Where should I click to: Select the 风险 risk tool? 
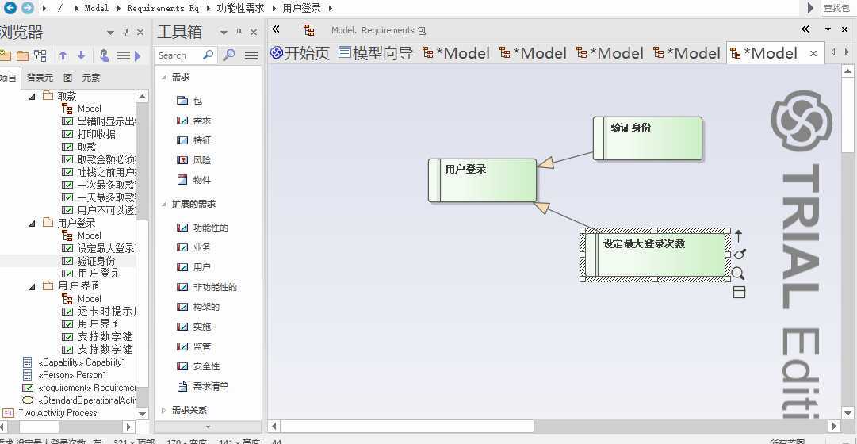point(194,160)
